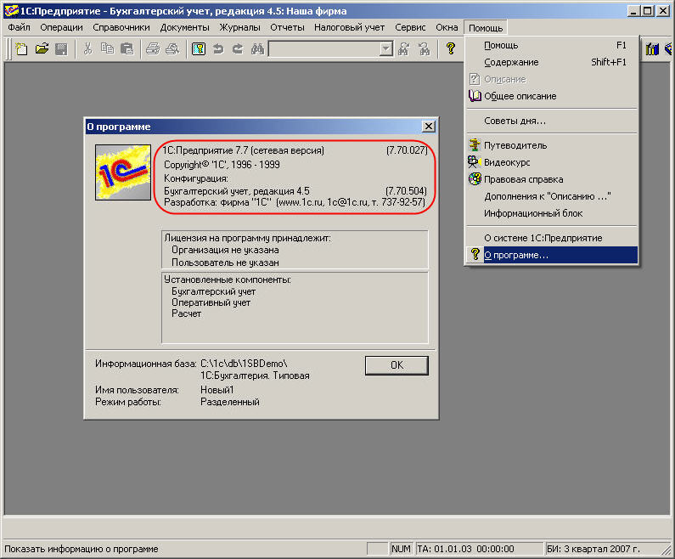Click the configuration version (7.70.504) text
The height and width of the screenshot is (559, 675).
point(406,191)
